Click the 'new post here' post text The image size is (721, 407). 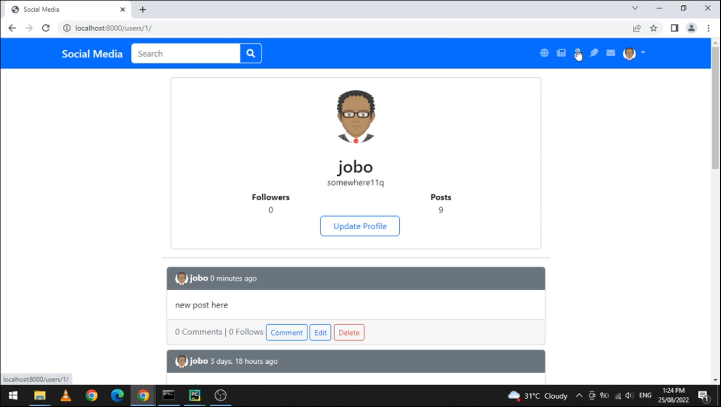click(202, 305)
